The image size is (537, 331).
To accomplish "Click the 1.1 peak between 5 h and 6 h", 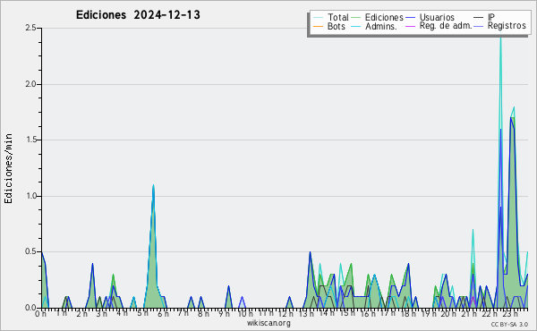I will click(153, 185).
